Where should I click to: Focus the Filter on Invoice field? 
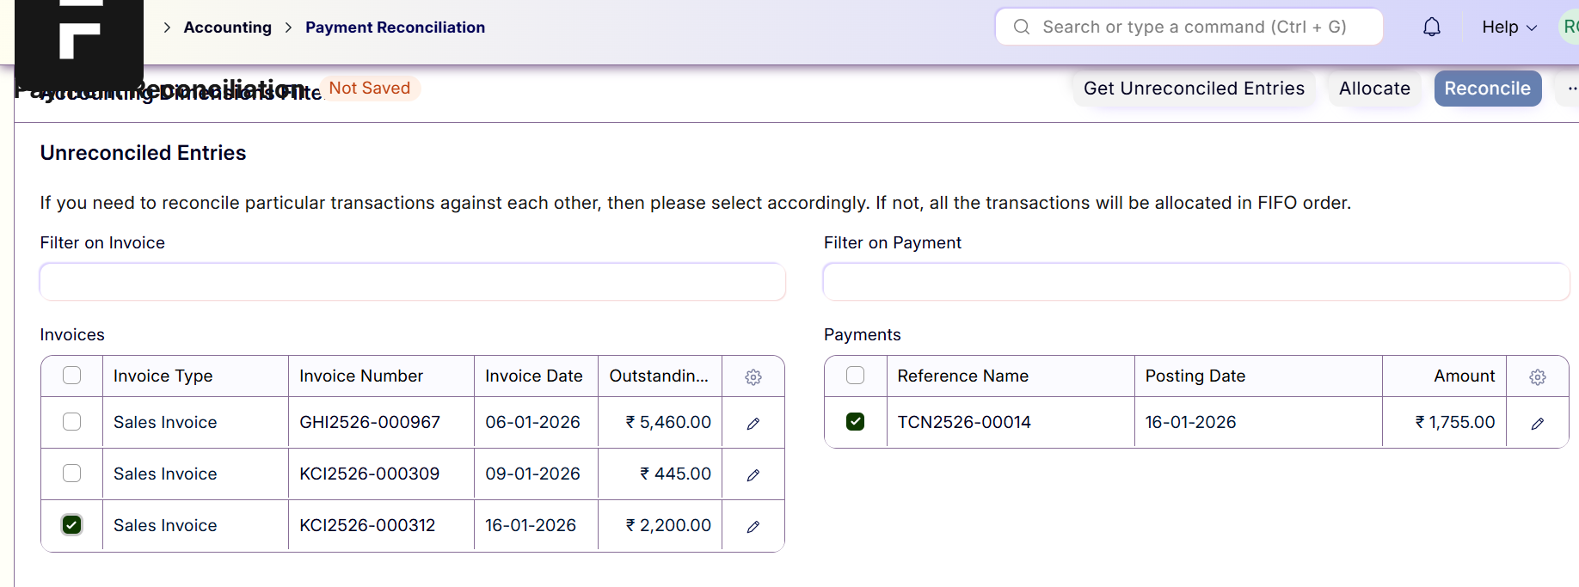click(x=413, y=282)
